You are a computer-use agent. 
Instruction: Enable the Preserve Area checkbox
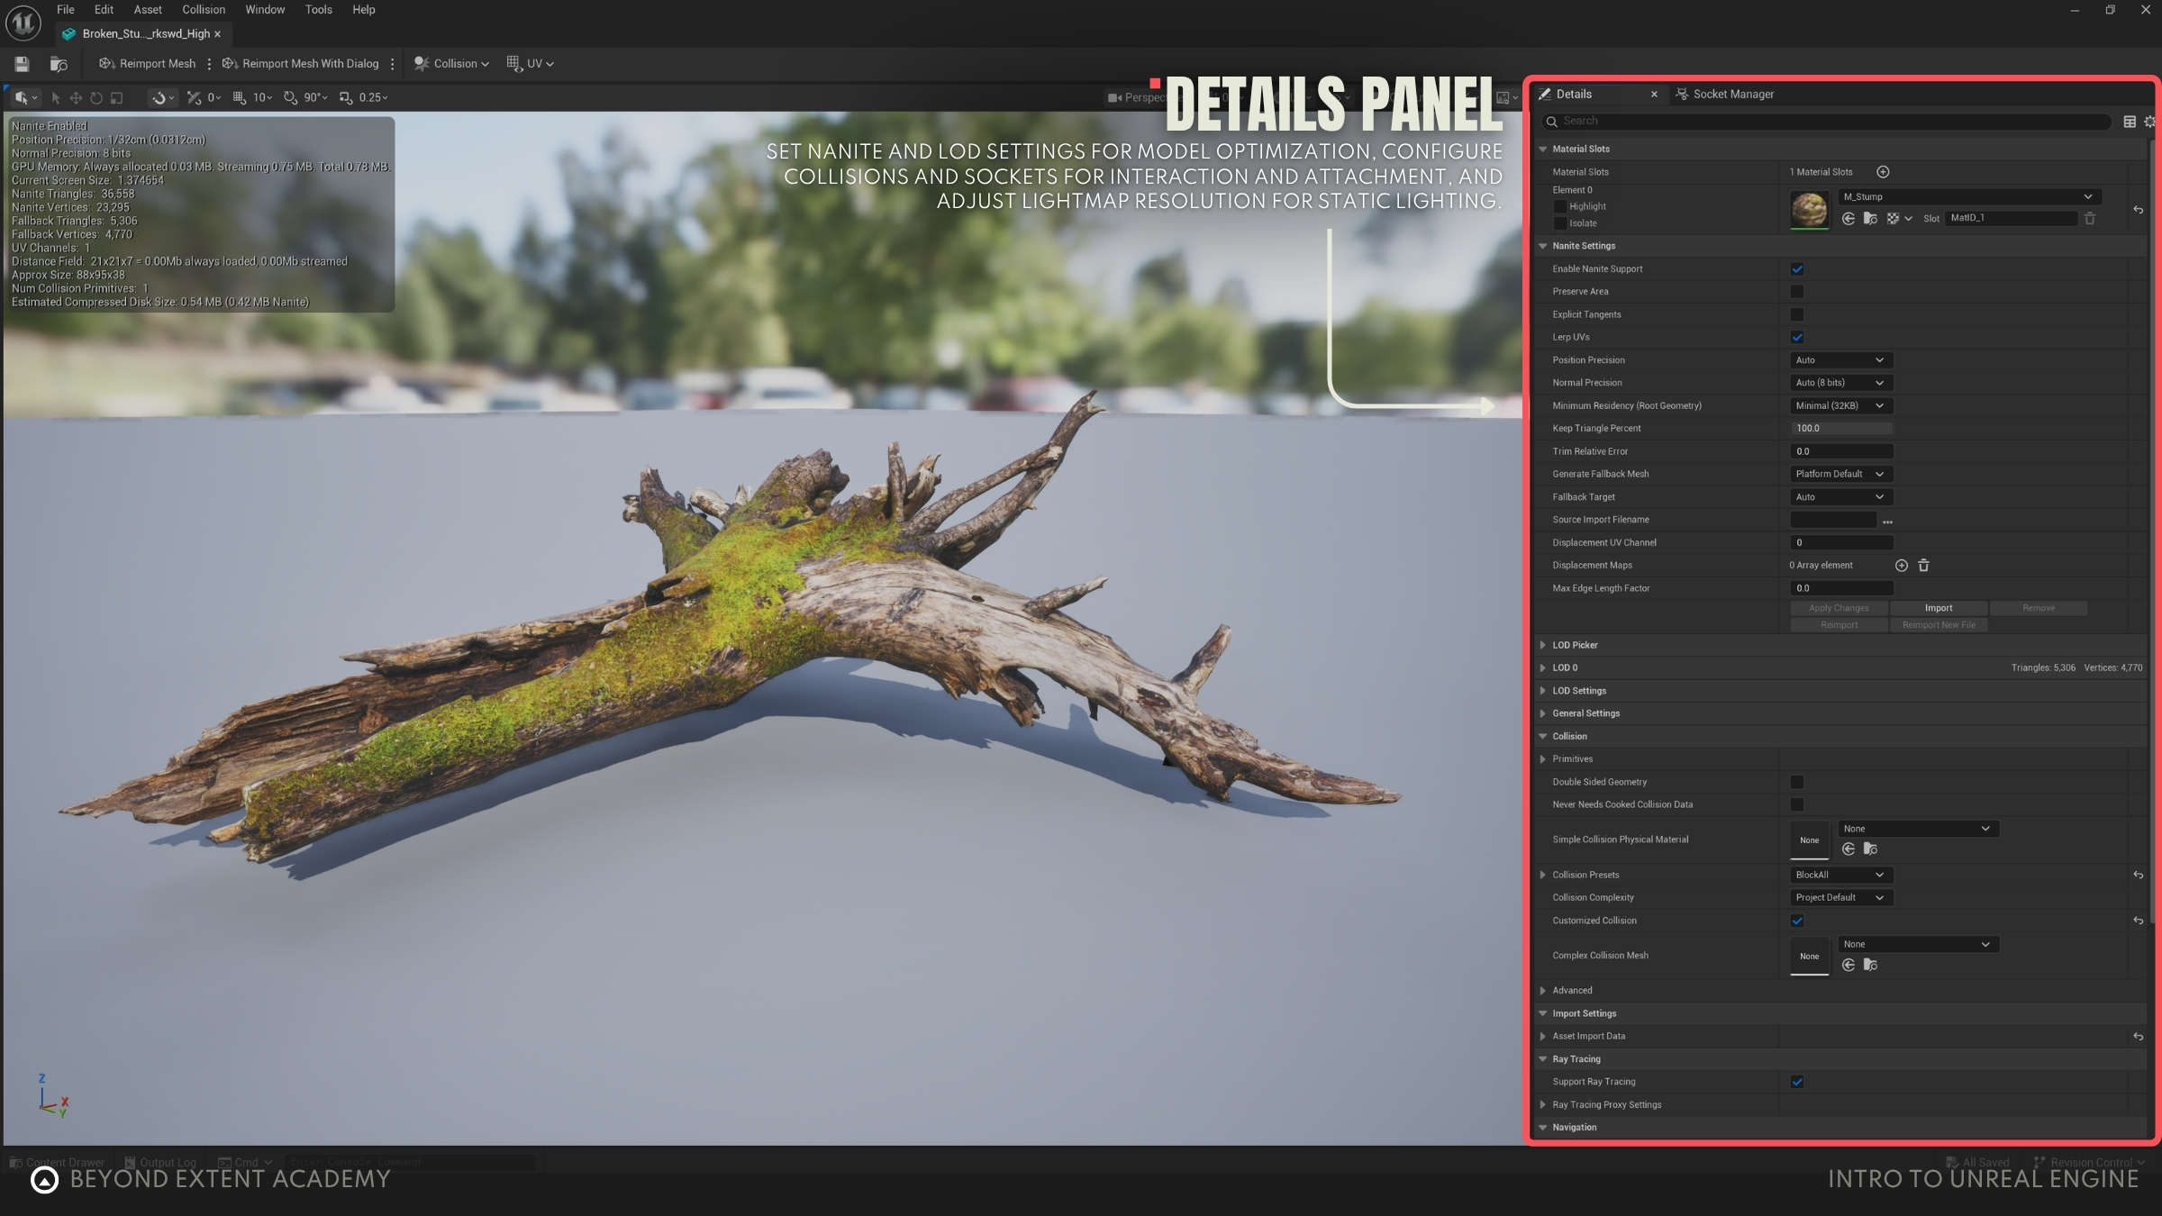pos(1797,292)
